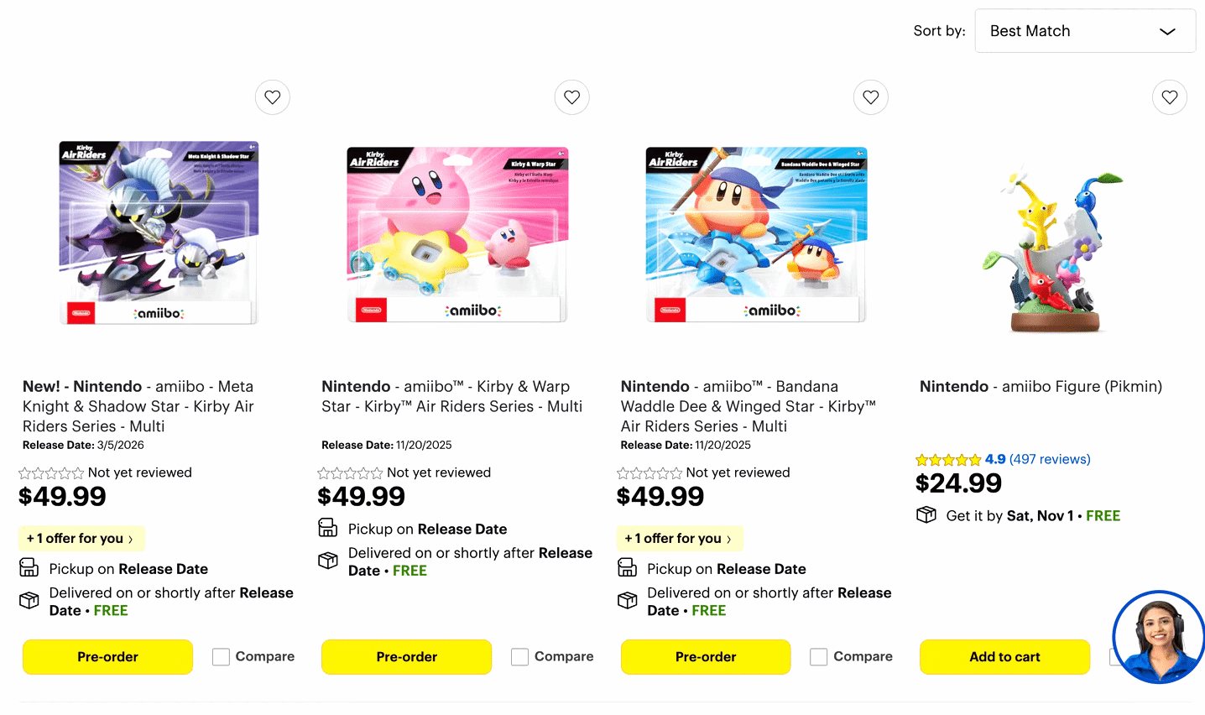Screen dimensions: 1205x715
Task: Expand the Meta Knight '+1 offer for you'
Action: pos(81,539)
